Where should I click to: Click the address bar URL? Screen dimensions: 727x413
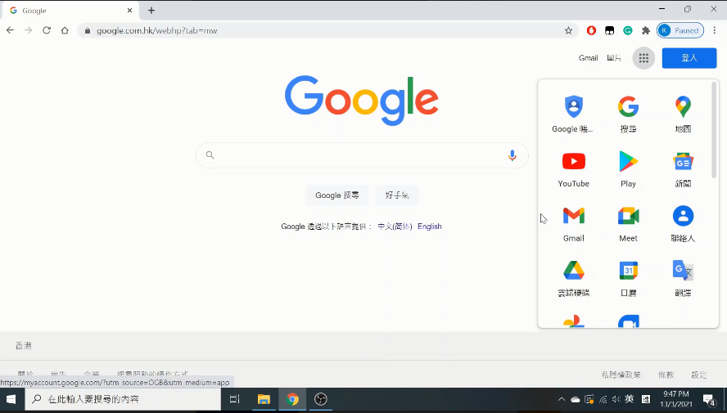(156, 30)
